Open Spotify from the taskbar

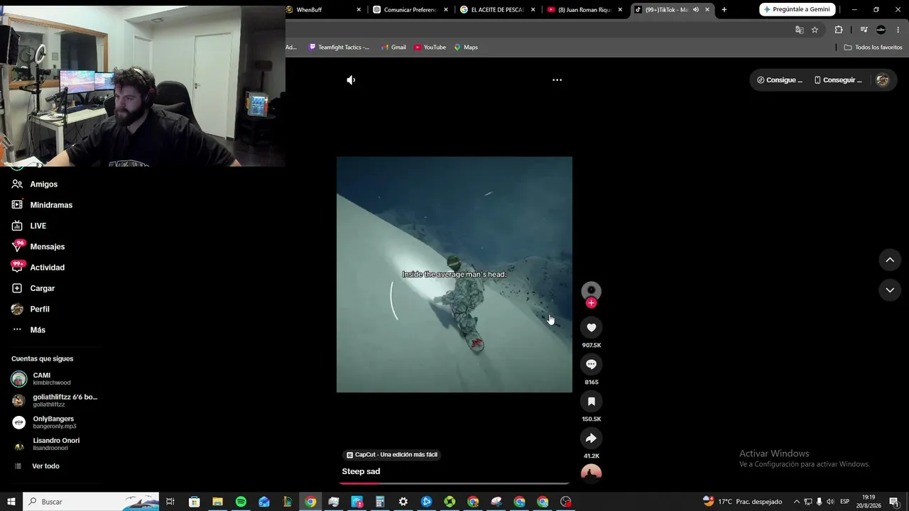click(241, 502)
